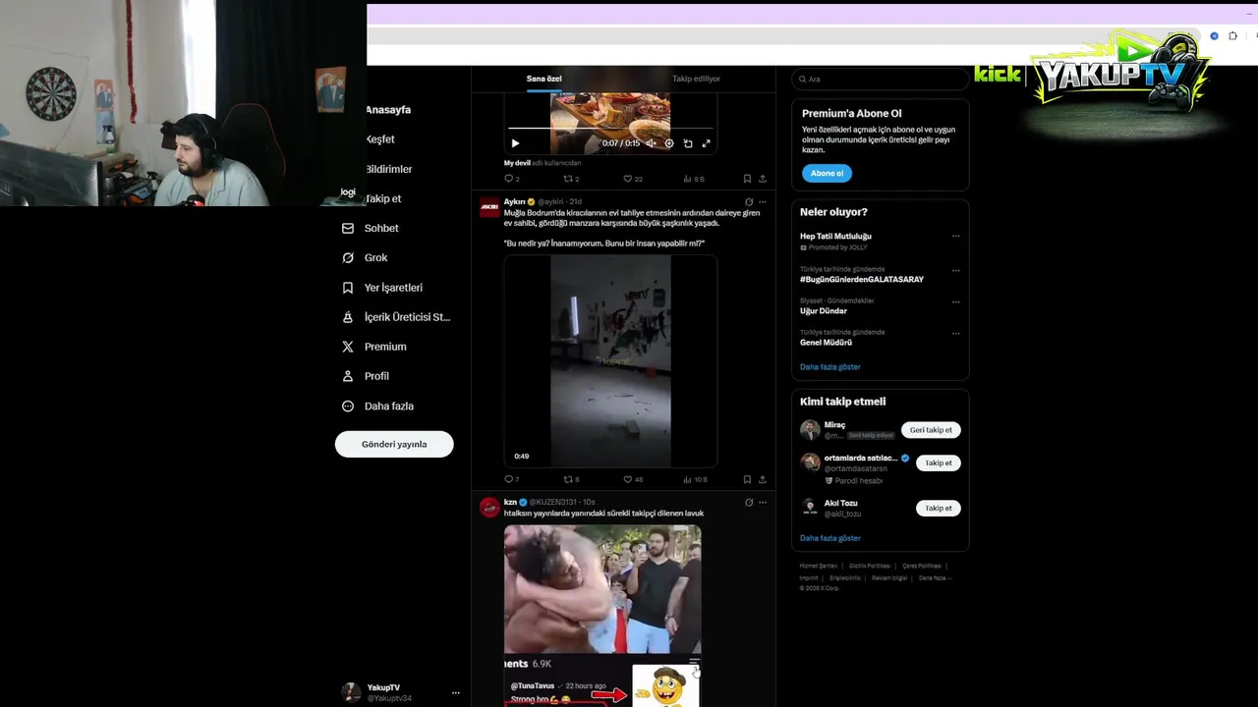Open Keşfet in the sidebar

(x=380, y=139)
